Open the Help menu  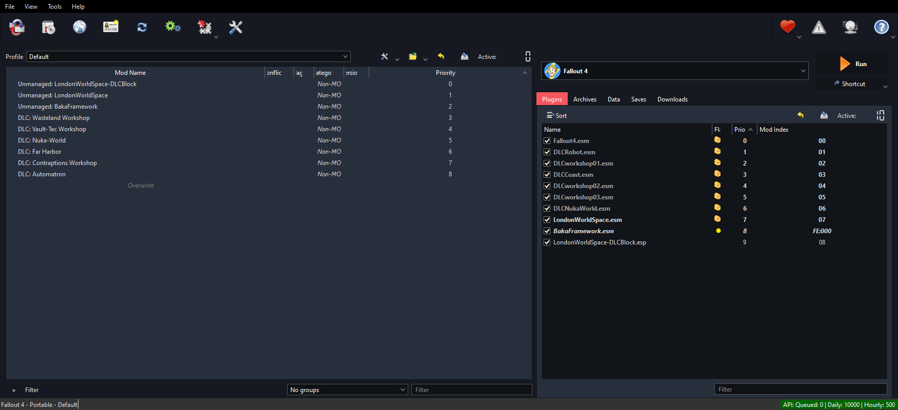78,7
